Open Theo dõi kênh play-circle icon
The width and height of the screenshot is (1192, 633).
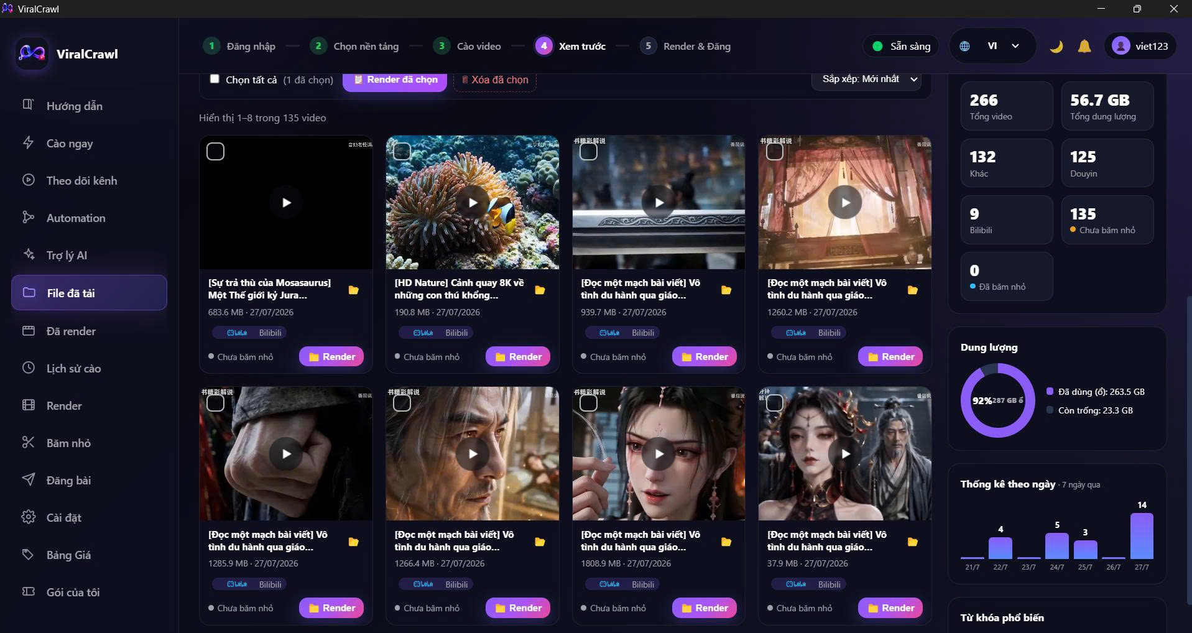28,180
